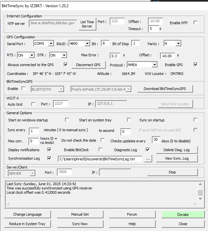This screenshot has height=231, width=208.
Task: Click Download BktTimeSyncGPS button
Action: [165, 89]
